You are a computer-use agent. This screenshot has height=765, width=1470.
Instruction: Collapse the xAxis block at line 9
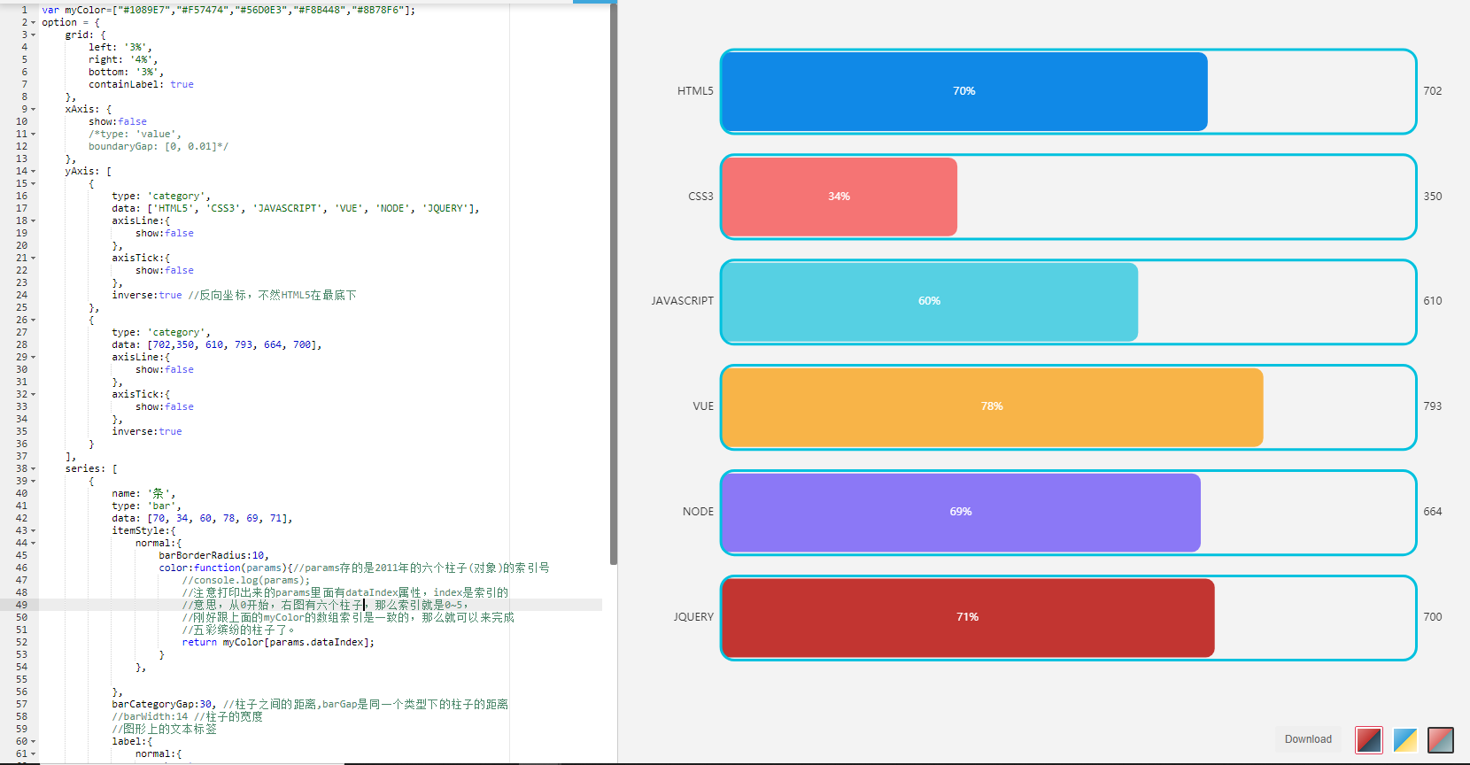tap(34, 110)
